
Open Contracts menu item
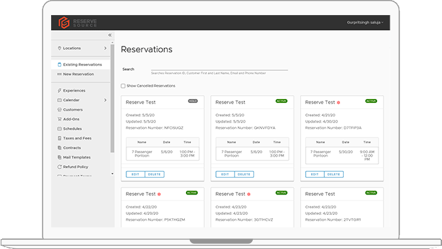point(81,148)
